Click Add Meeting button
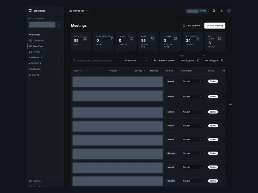This screenshot has width=258, height=193. click(215, 26)
